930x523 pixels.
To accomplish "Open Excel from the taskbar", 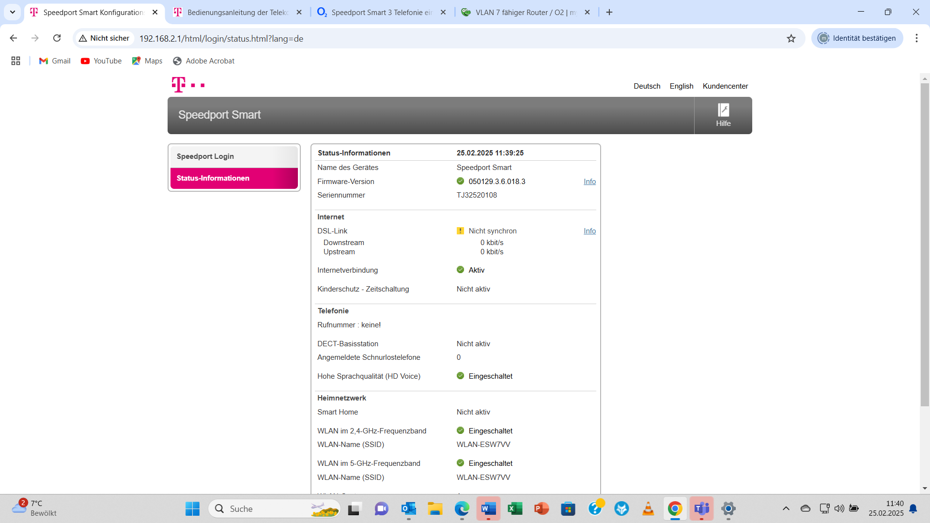I will (x=515, y=508).
